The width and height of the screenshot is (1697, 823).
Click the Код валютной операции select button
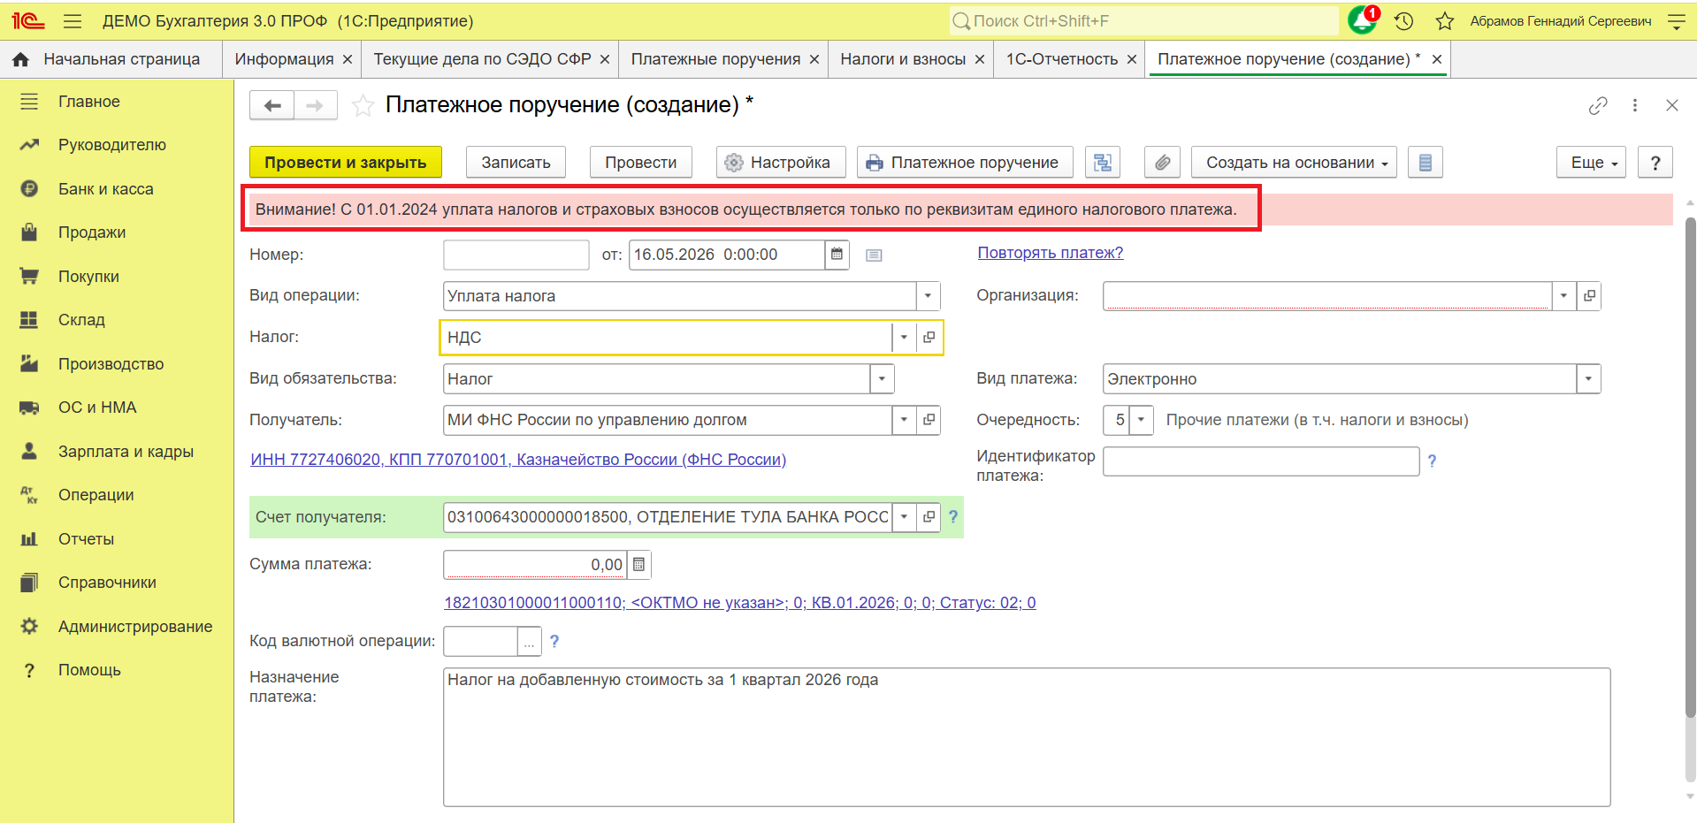tap(529, 642)
